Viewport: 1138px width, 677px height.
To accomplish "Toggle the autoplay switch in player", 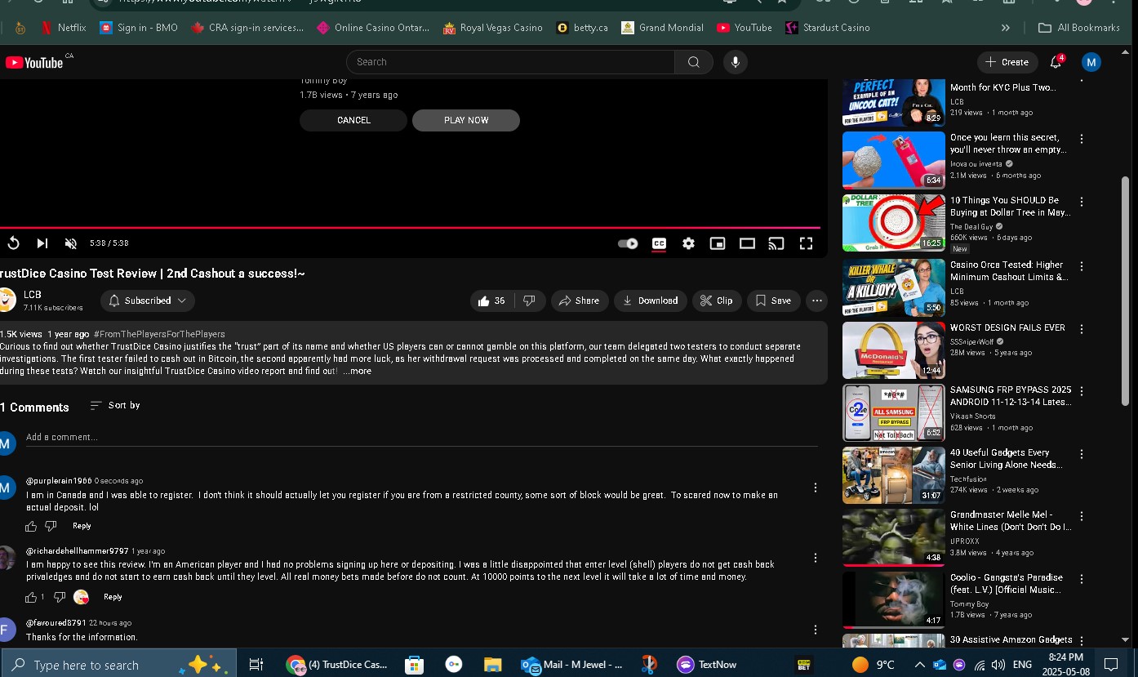I will (x=628, y=243).
